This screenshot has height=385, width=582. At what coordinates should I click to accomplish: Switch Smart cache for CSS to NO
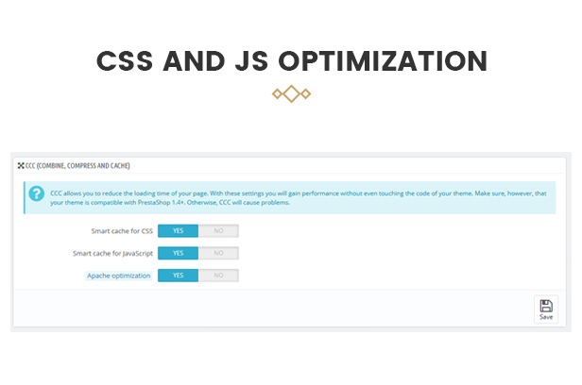[218, 230]
